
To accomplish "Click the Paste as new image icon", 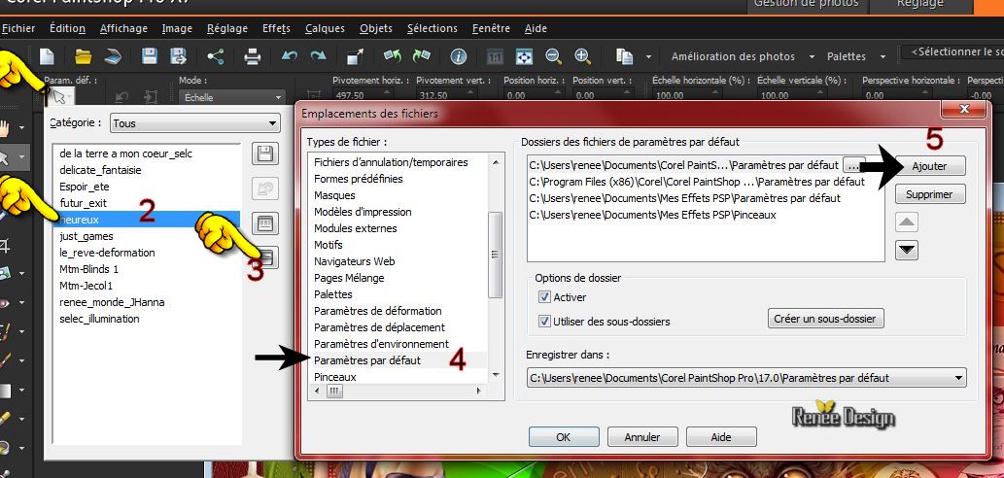I will coord(624,56).
